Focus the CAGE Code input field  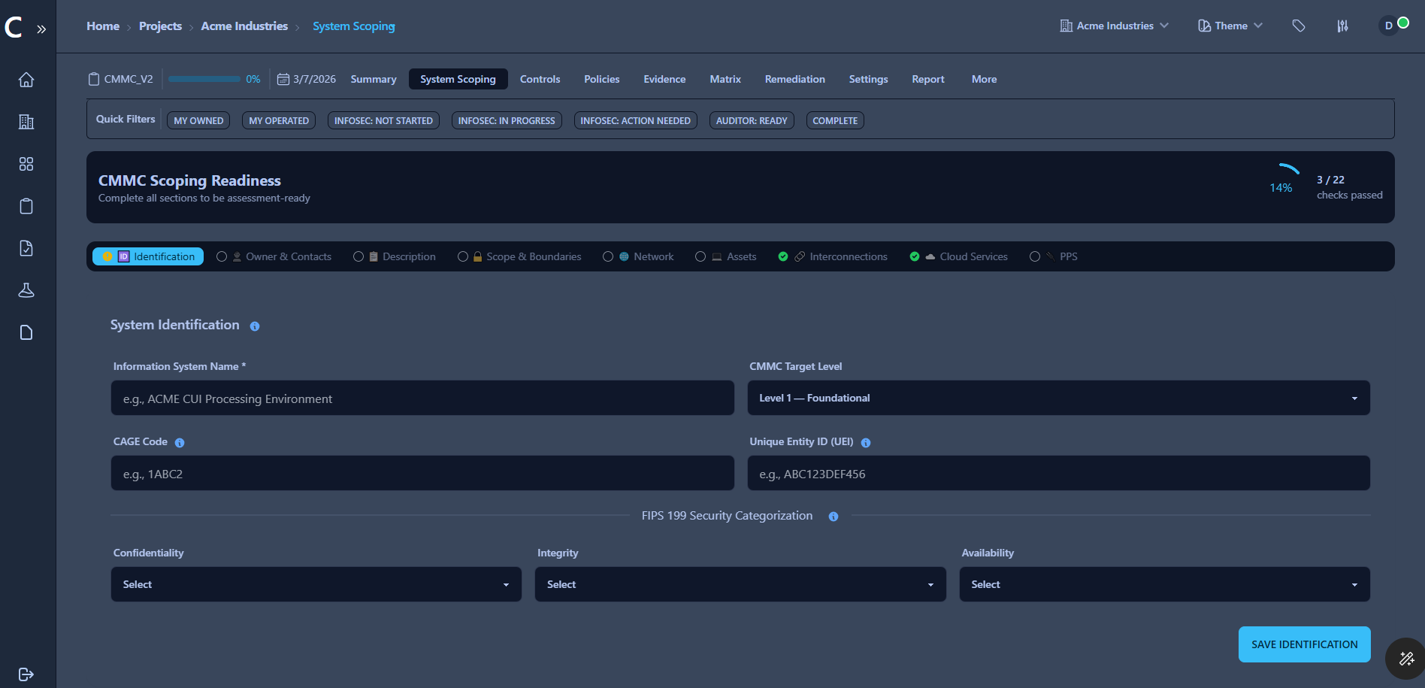[422, 473]
